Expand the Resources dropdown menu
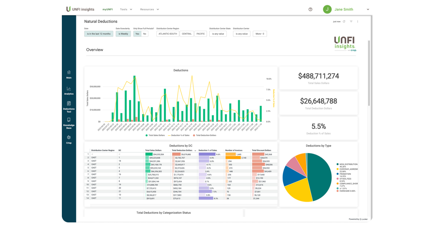Viewport: 434px width, 226px height. (x=150, y=9)
